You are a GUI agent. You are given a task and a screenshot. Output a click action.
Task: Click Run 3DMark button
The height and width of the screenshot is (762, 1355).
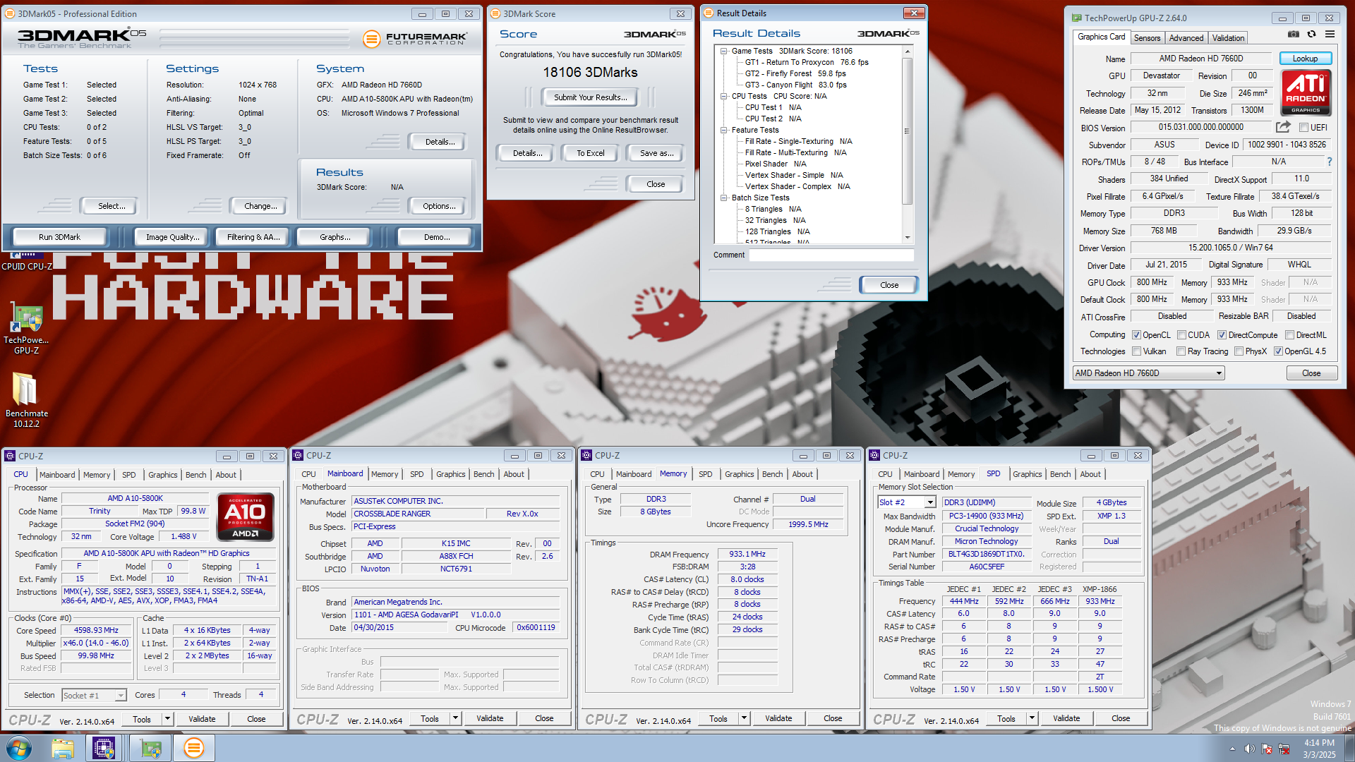[59, 237]
